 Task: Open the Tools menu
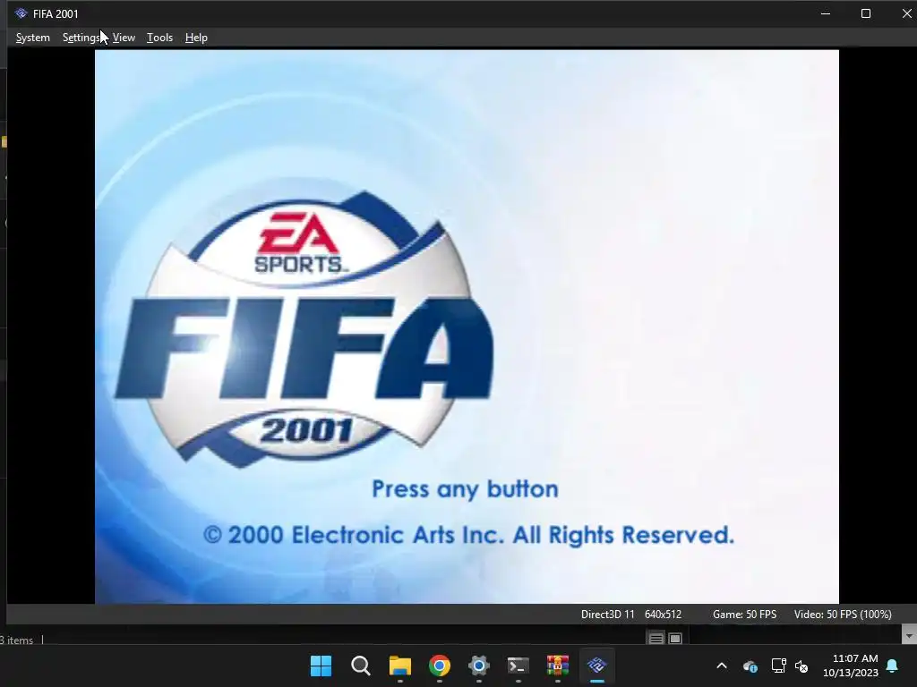[x=159, y=38]
